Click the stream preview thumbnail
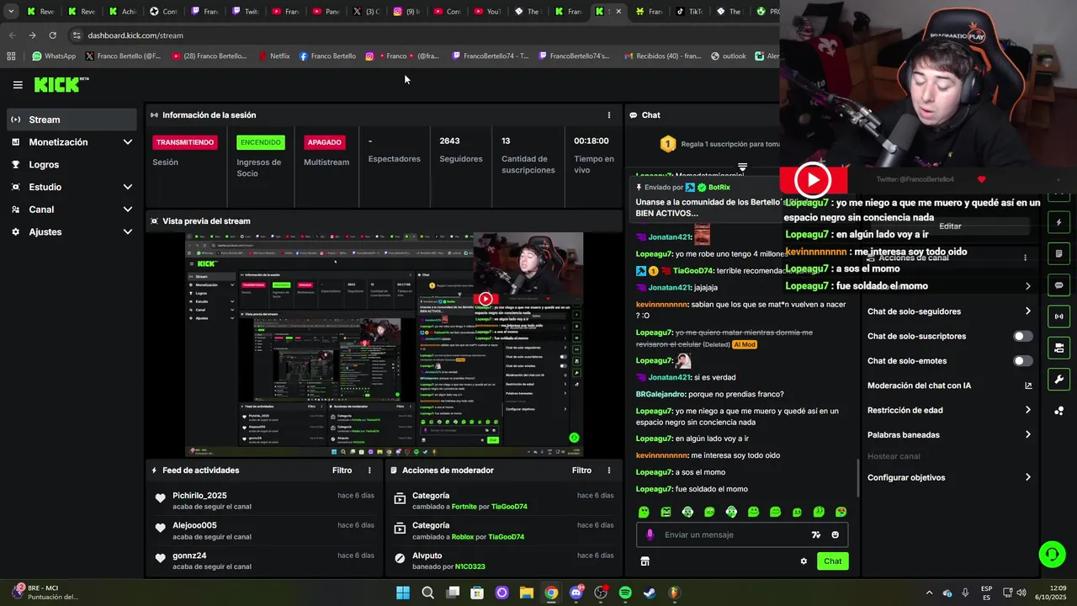1077x606 pixels. point(384,344)
